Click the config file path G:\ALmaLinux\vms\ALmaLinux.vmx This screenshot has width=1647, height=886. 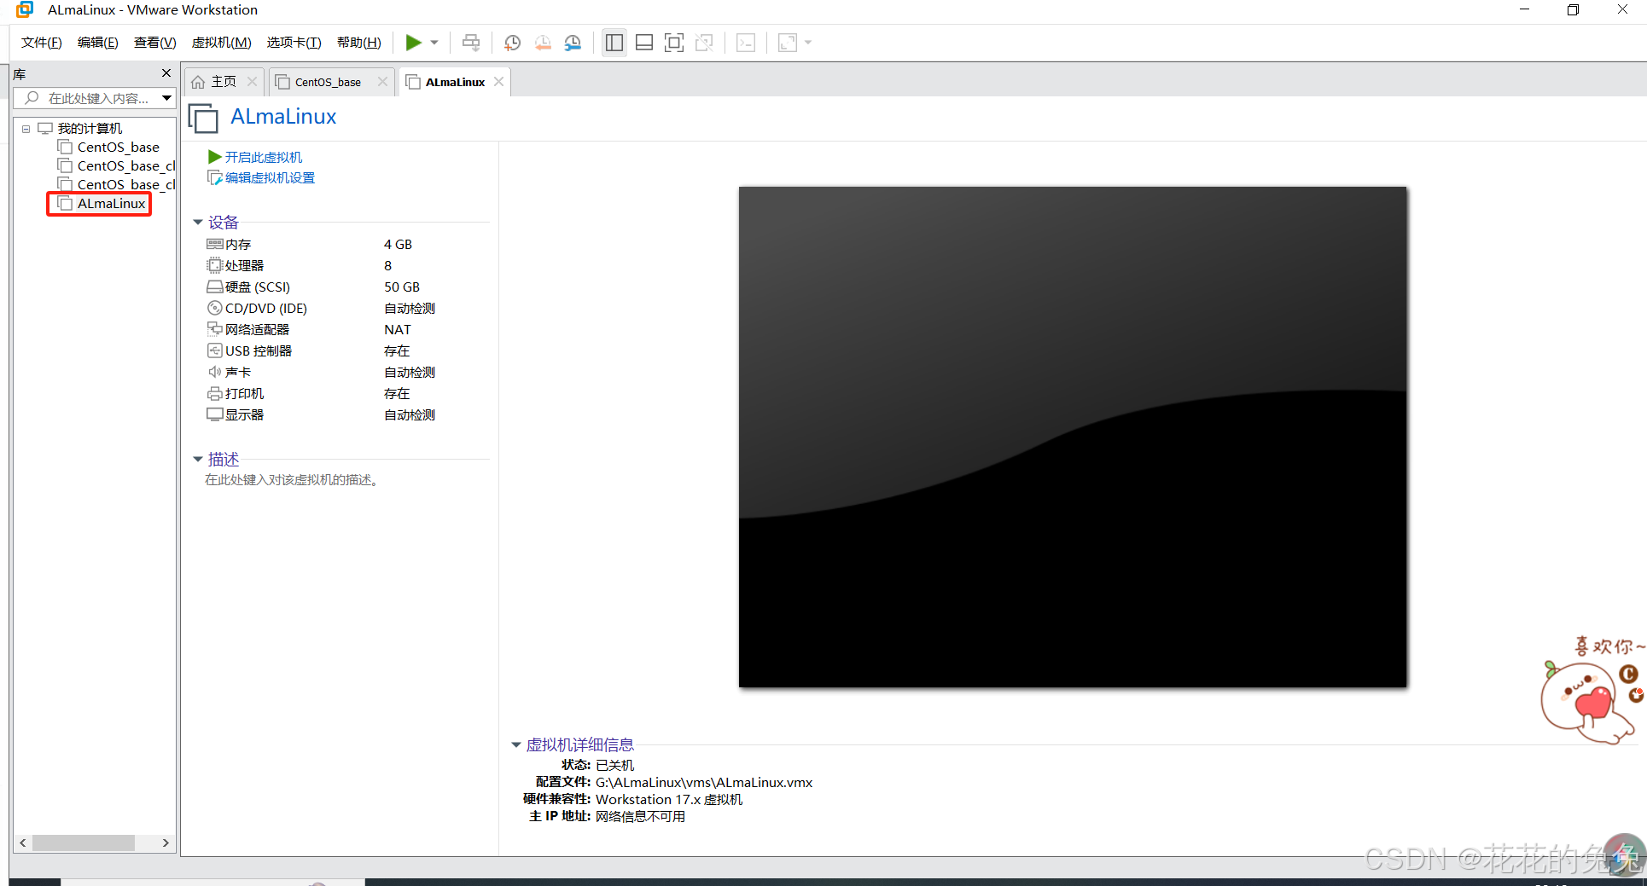[704, 782]
